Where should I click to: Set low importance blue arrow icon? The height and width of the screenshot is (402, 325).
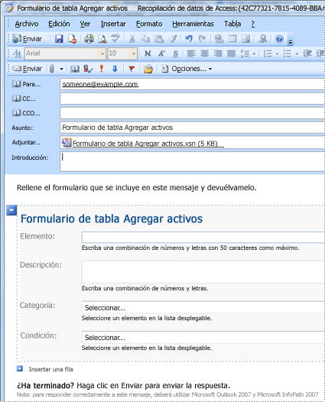[115, 69]
